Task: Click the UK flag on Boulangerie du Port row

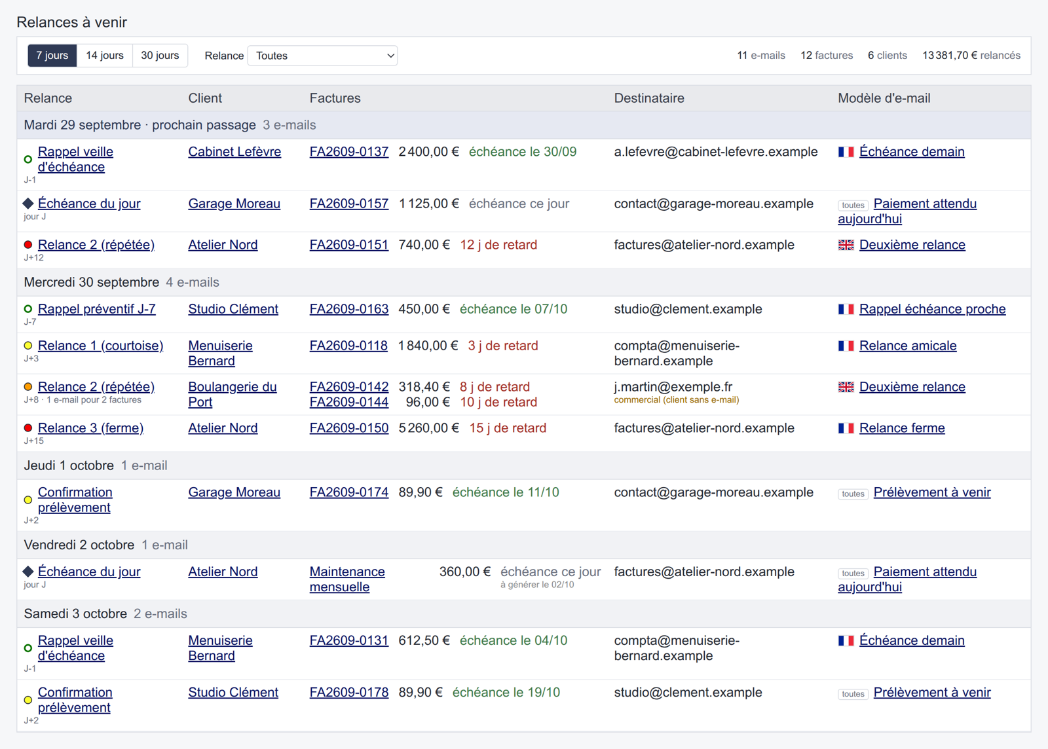Action: (x=846, y=387)
